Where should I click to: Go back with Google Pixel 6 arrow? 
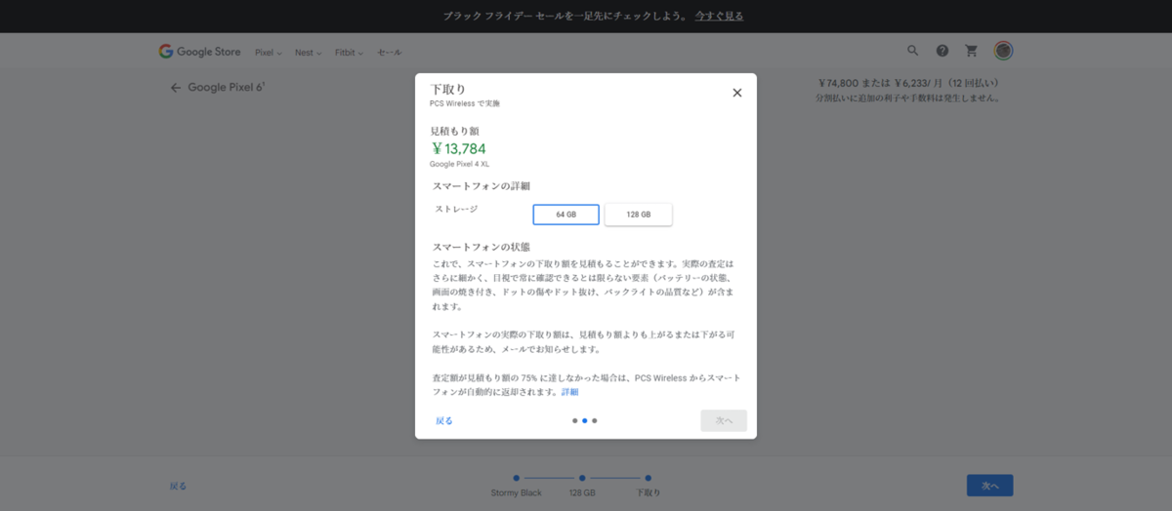pyautogui.click(x=176, y=88)
